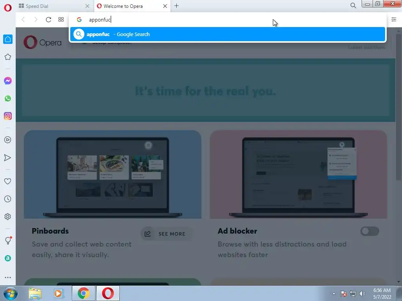The image size is (402, 301).
Task: Click the SEE MORE Pinboards button
Action: click(166, 234)
